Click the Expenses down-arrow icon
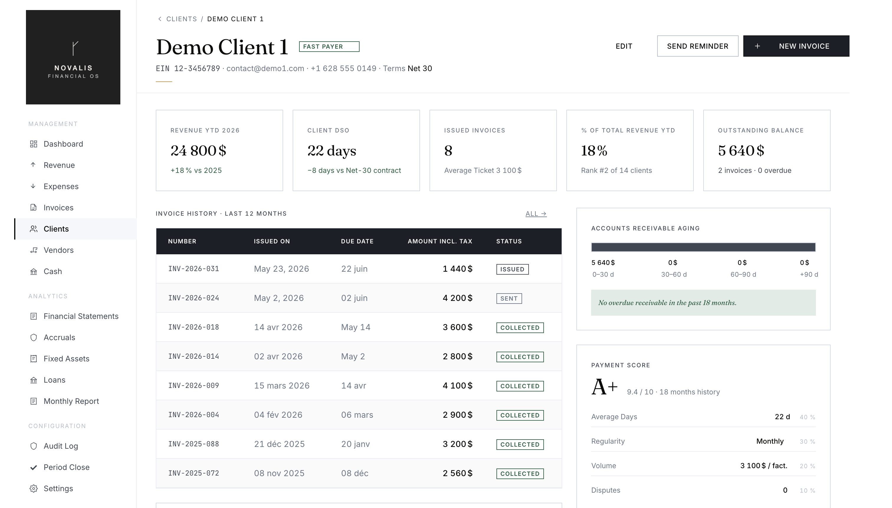This screenshot has width=892, height=508. (33, 186)
